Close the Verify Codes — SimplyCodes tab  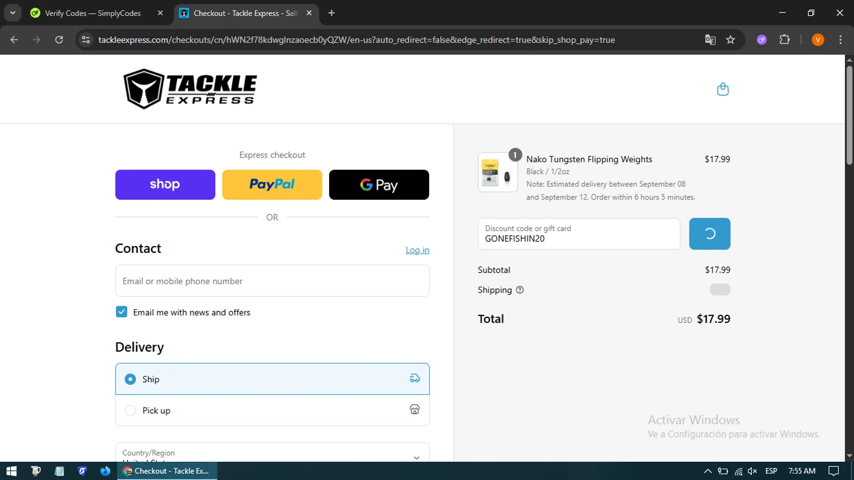click(160, 13)
